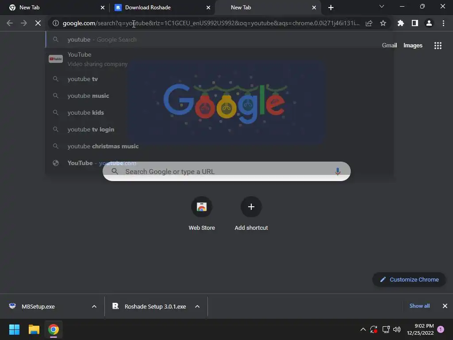Pick the 'youtube christmas music' suggestion
This screenshot has height=340, width=453.
pyautogui.click(x=219, y=146)
